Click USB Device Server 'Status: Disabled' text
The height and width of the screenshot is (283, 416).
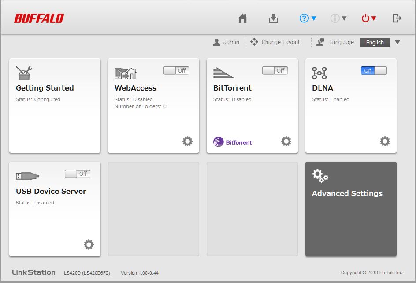(x=35, y=203)
